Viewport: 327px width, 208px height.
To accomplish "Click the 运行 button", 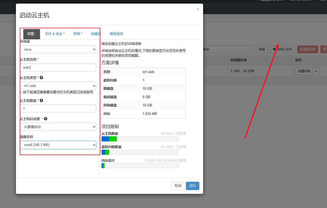I will coord(192,186).
